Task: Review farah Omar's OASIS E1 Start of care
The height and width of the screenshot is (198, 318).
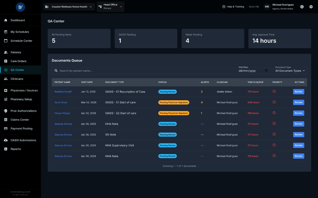Action: tap(298, 102)
